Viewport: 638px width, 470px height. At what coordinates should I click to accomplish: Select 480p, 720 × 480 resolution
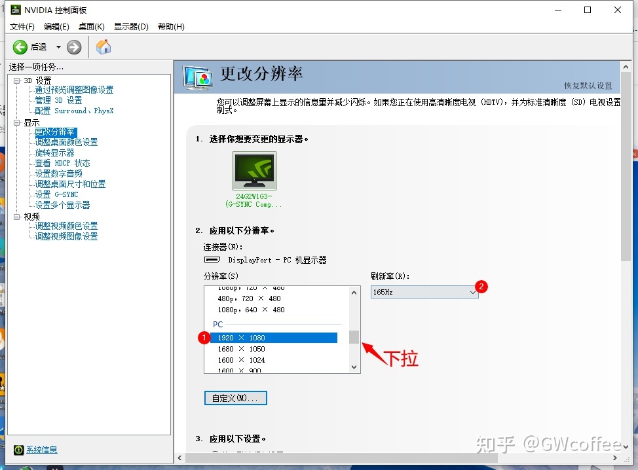click(249, 298)
